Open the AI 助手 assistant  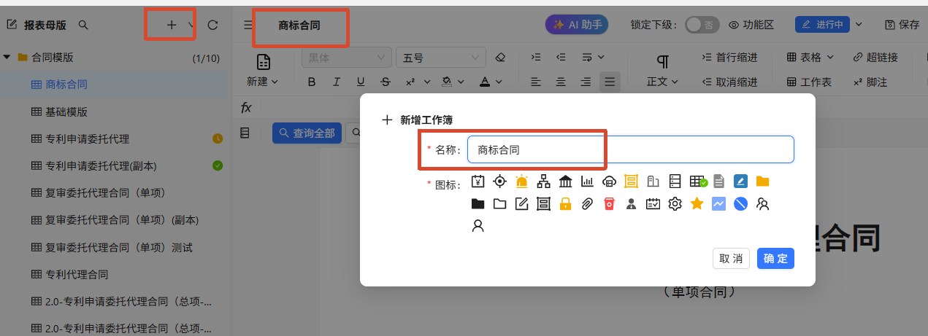pyautogui.click(x=577, y=25)
